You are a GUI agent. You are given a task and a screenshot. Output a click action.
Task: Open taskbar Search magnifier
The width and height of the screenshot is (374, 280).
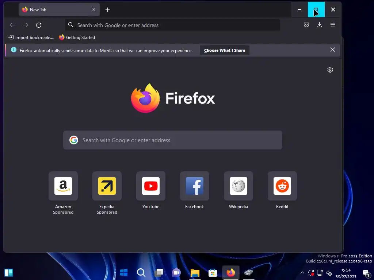tap(141, 272)
